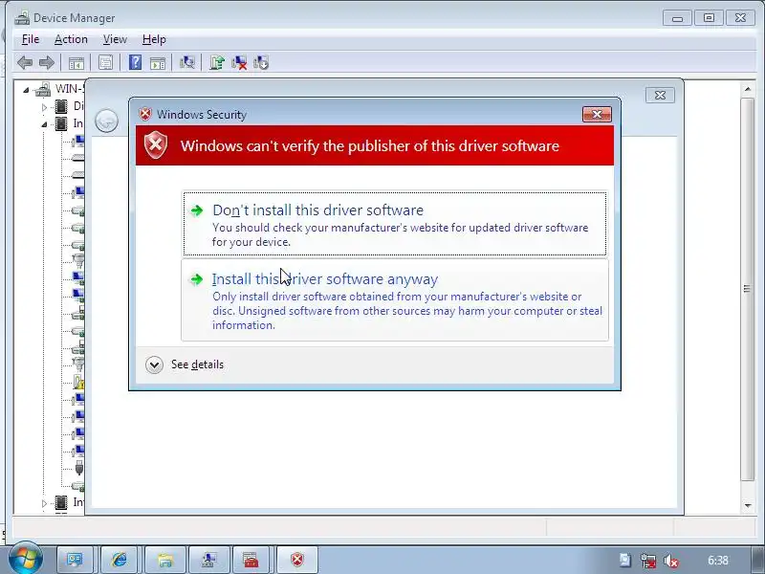Screen dimensions: 765x574
Task: Click the vertical scrollbar thumb in Device Manager
Action: [748, 289]
